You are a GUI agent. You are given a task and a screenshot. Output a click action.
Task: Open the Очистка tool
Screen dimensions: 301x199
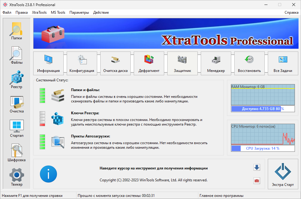(16, 104)
